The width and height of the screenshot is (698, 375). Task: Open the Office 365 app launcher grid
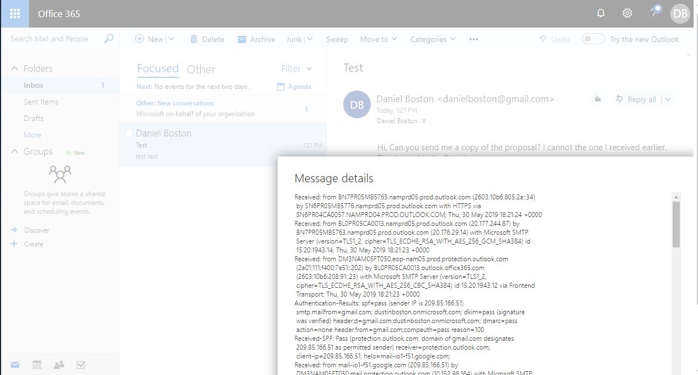(x=15, y=14)
